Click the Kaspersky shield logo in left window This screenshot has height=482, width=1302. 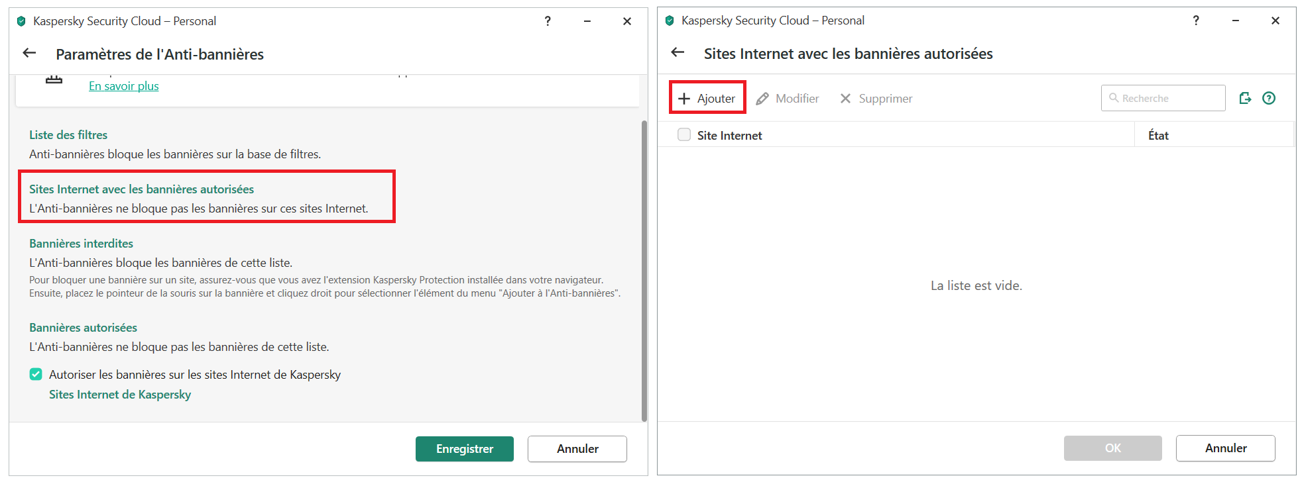(x=21, y=21)
